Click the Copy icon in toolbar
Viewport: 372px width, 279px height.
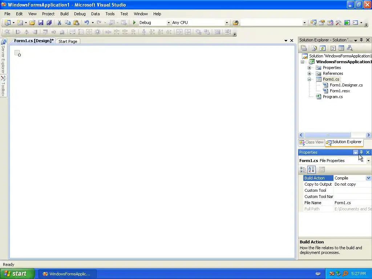68,23
